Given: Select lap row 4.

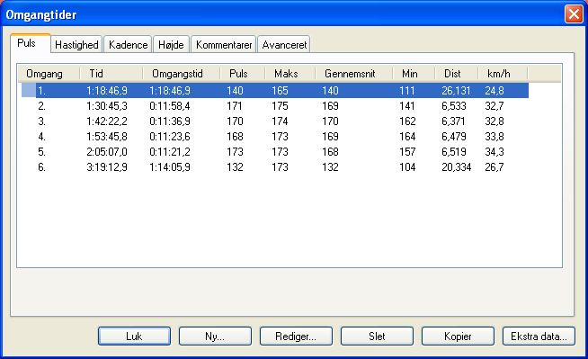Looking at the screenshot, I should 275,137.
